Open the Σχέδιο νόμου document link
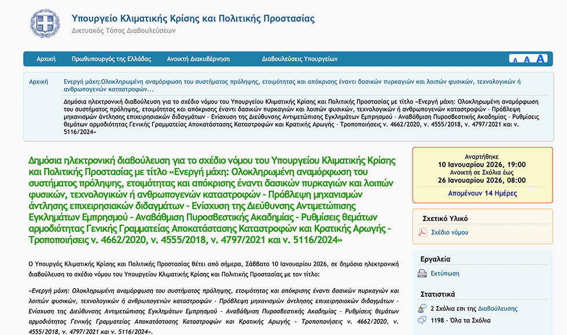This screenshot has width=567, height=335. click(450, 233)
